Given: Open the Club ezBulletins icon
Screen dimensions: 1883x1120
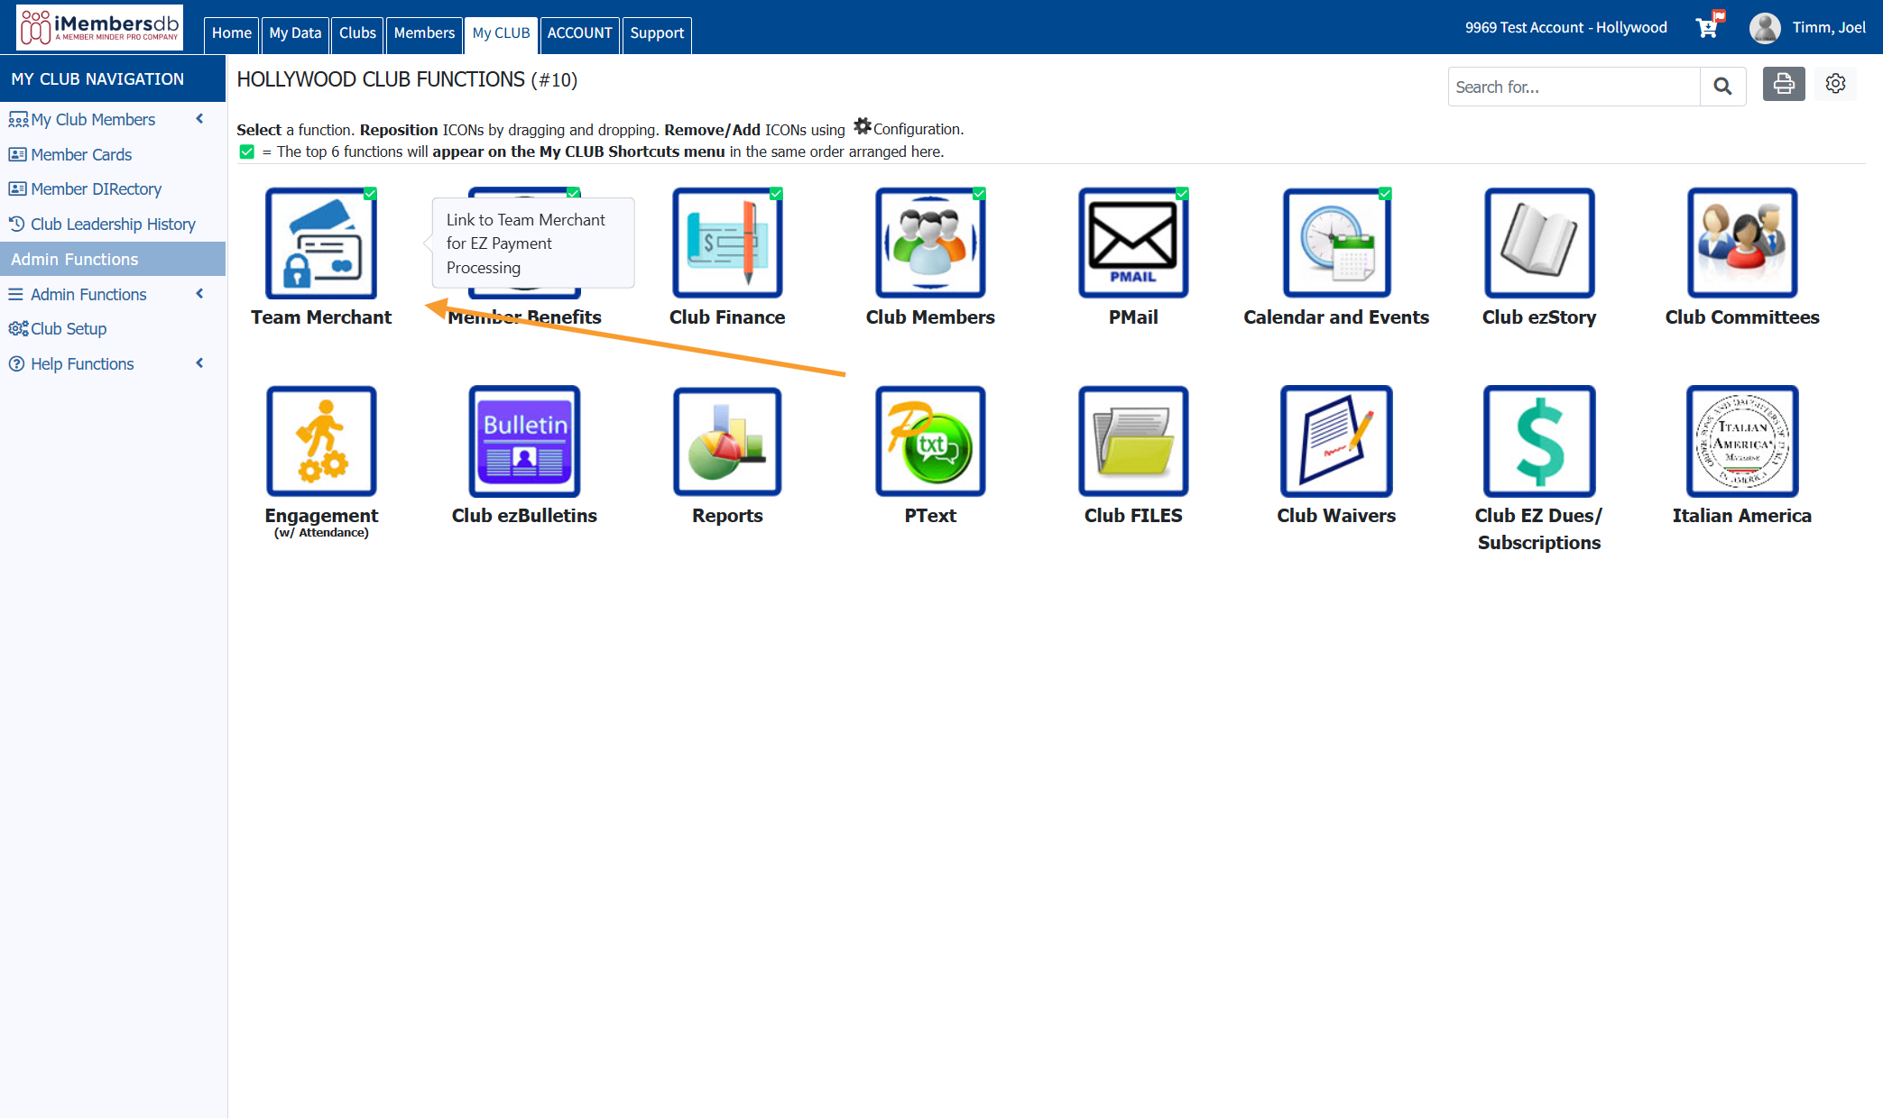Looking at the screenshot, I should click(524, 442).
